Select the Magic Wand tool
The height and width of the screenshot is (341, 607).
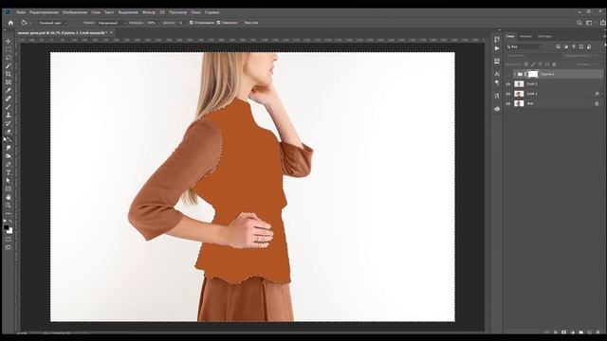tap(9, 65)
